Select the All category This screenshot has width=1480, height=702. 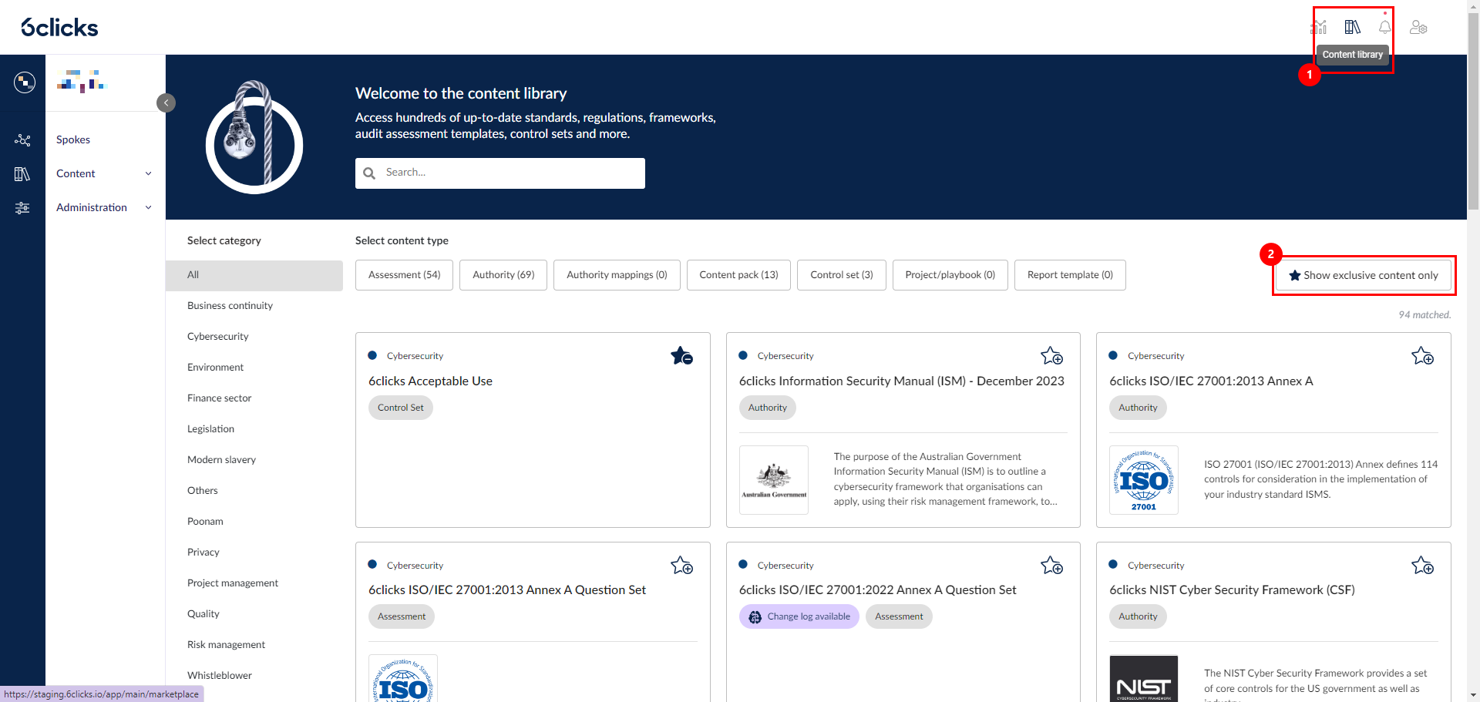pyautogui.click(x=254, y=275)
